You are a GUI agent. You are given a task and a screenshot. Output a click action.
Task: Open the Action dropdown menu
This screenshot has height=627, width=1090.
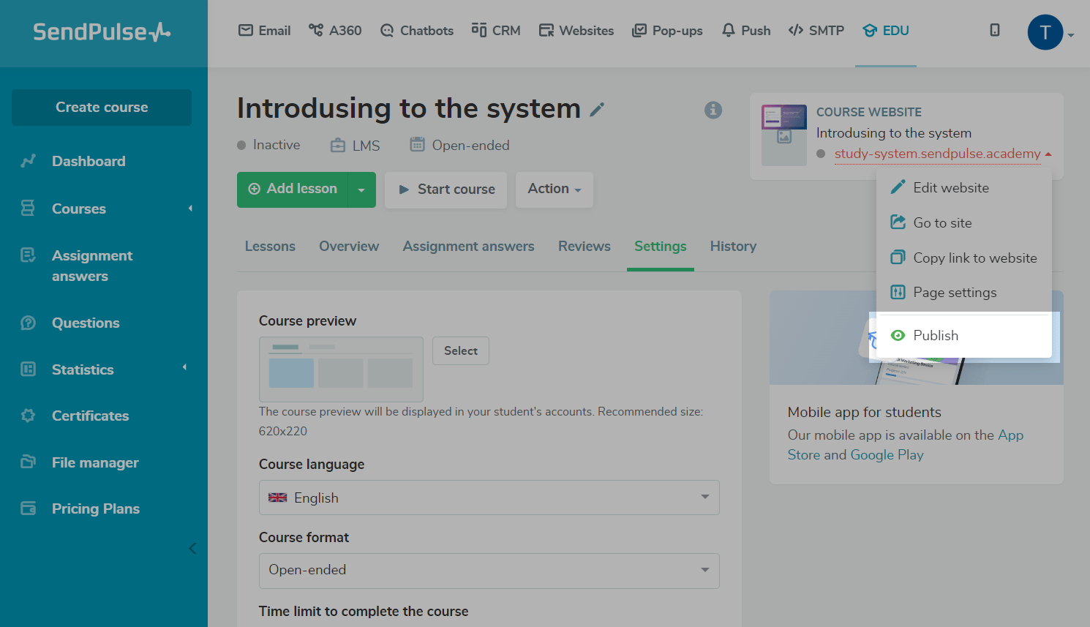(x=554, y=189)
